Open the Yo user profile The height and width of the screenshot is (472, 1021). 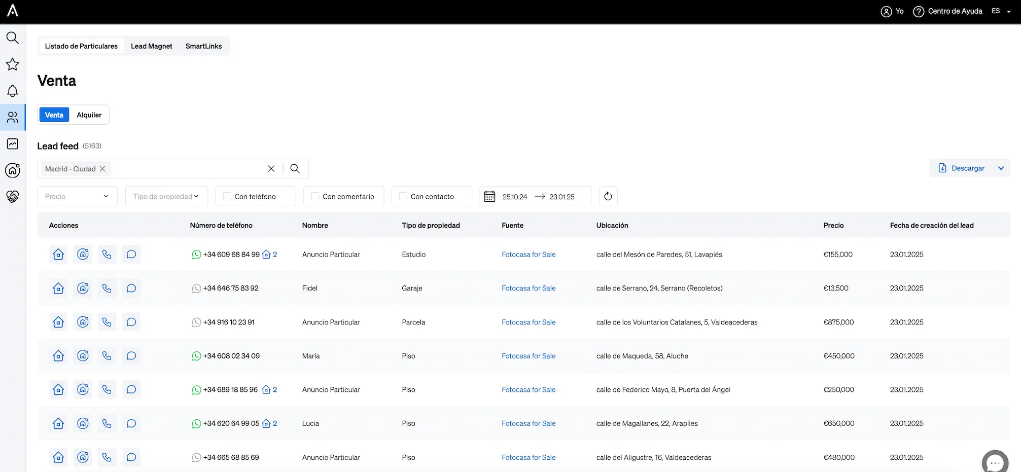point(892,11)
